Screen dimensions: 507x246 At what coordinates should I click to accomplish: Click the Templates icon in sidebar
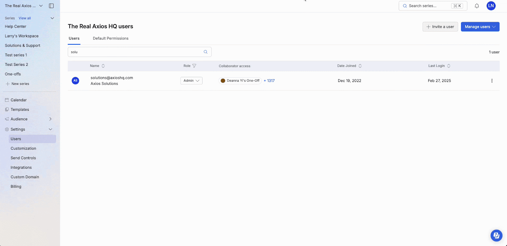tap(7, 109)
